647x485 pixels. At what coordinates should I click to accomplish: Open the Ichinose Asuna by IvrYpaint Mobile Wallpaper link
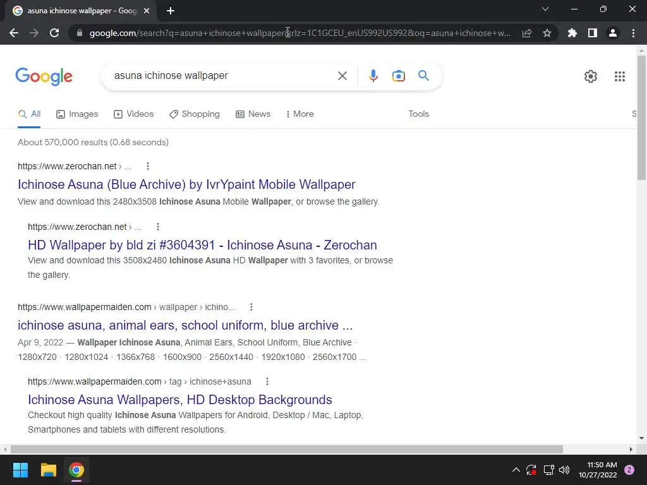[186, 184]
